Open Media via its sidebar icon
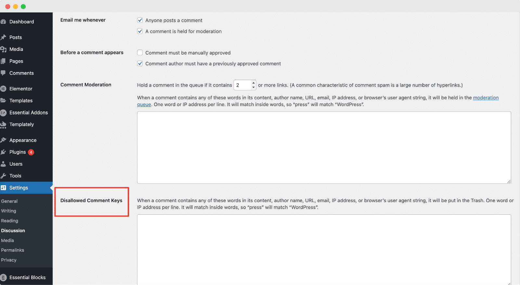The height and width of the screenshot is (285, 520). click(3, 49)
